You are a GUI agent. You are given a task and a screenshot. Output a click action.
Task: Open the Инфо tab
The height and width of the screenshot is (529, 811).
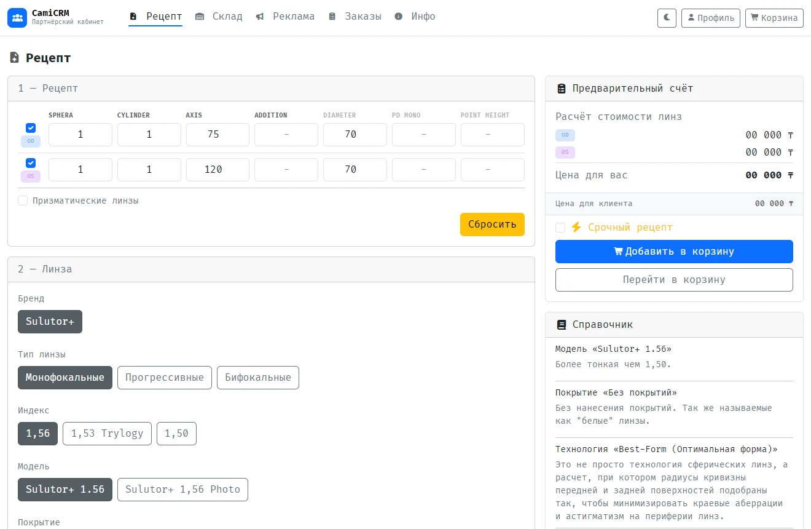pos(415,17)
